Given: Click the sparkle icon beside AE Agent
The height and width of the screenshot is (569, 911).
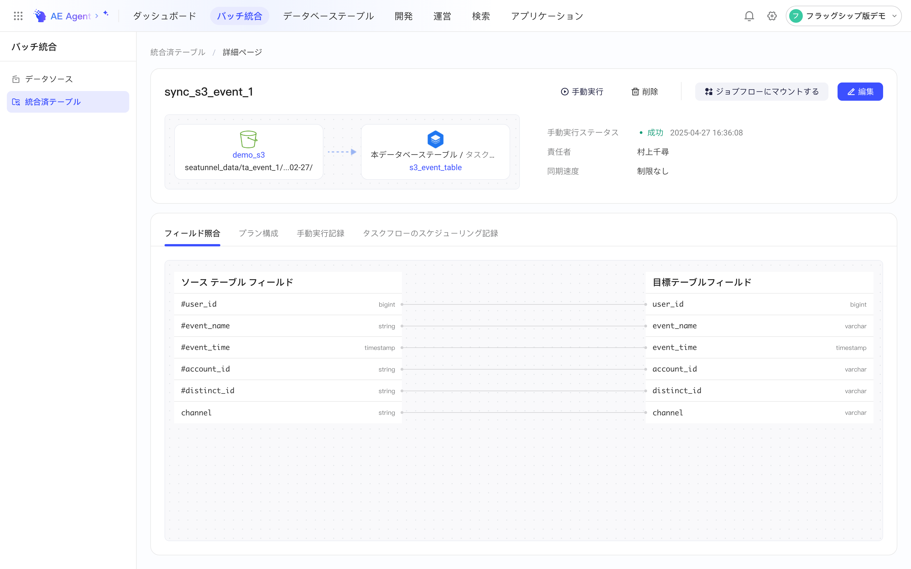Looking at the screenshot, I should 106,13.
